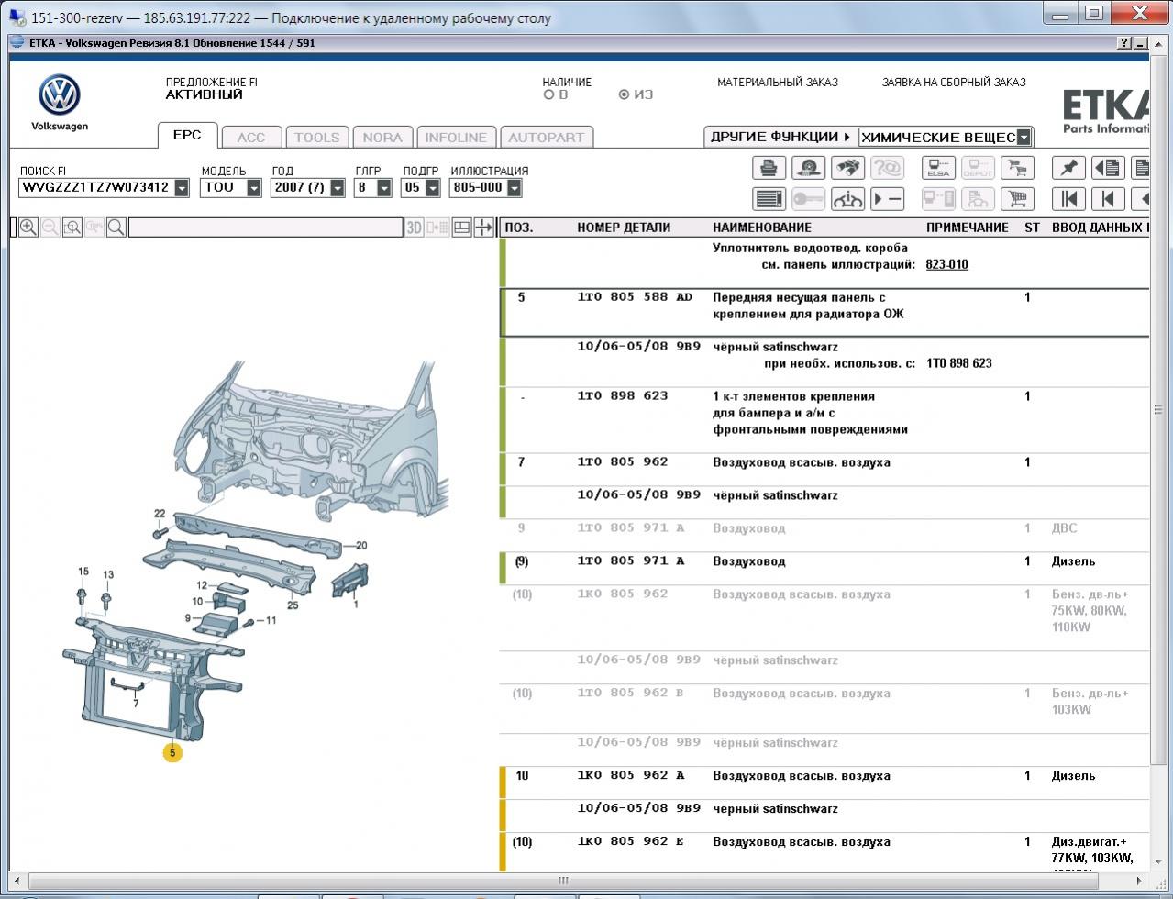Click the 3D view icon
This screenshot has width=1173, height=899.
[x=415, y=228]
